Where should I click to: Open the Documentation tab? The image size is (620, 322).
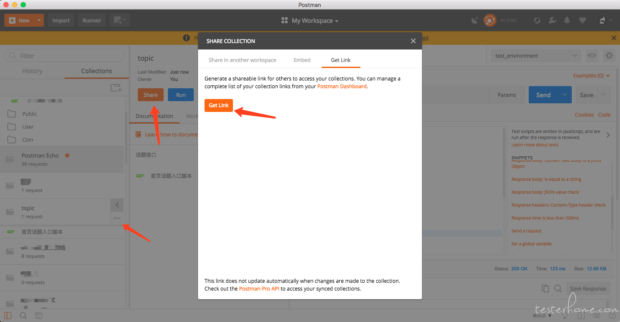(154, 116)
